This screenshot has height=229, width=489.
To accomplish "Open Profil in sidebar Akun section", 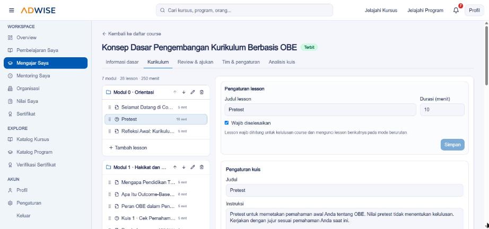I will pyautogui.click(x=46, y=190).
